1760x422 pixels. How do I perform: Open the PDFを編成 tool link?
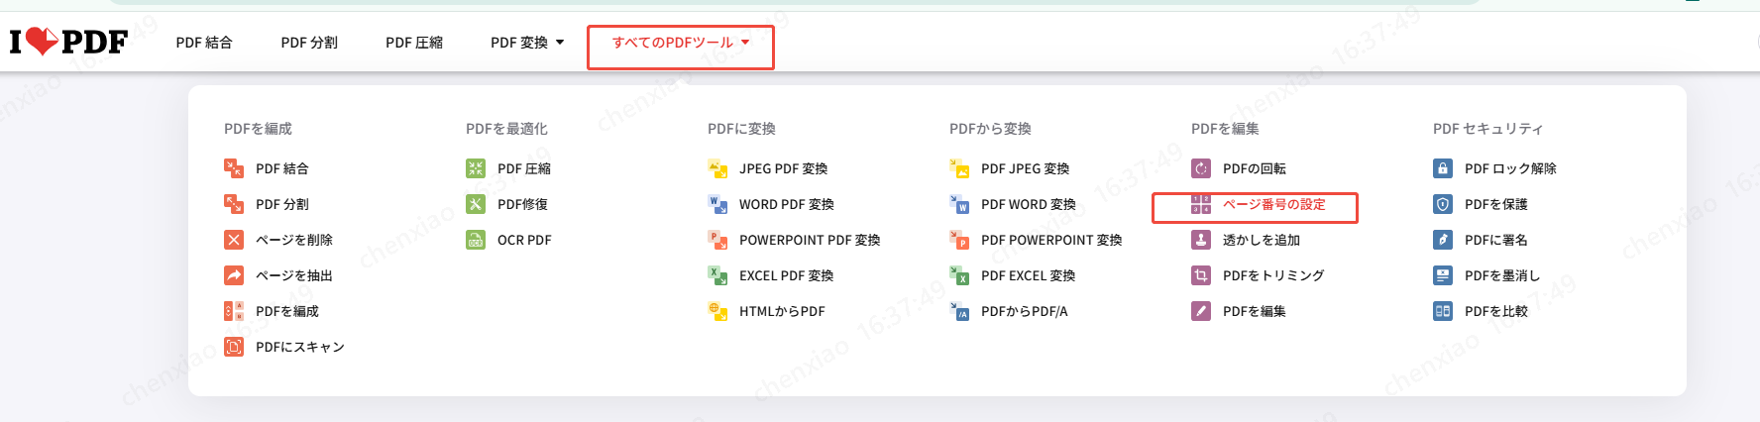click(x=287, y=311)
